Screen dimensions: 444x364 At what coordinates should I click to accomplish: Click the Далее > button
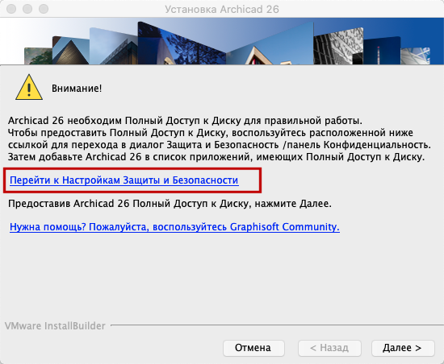click(403, 348)
